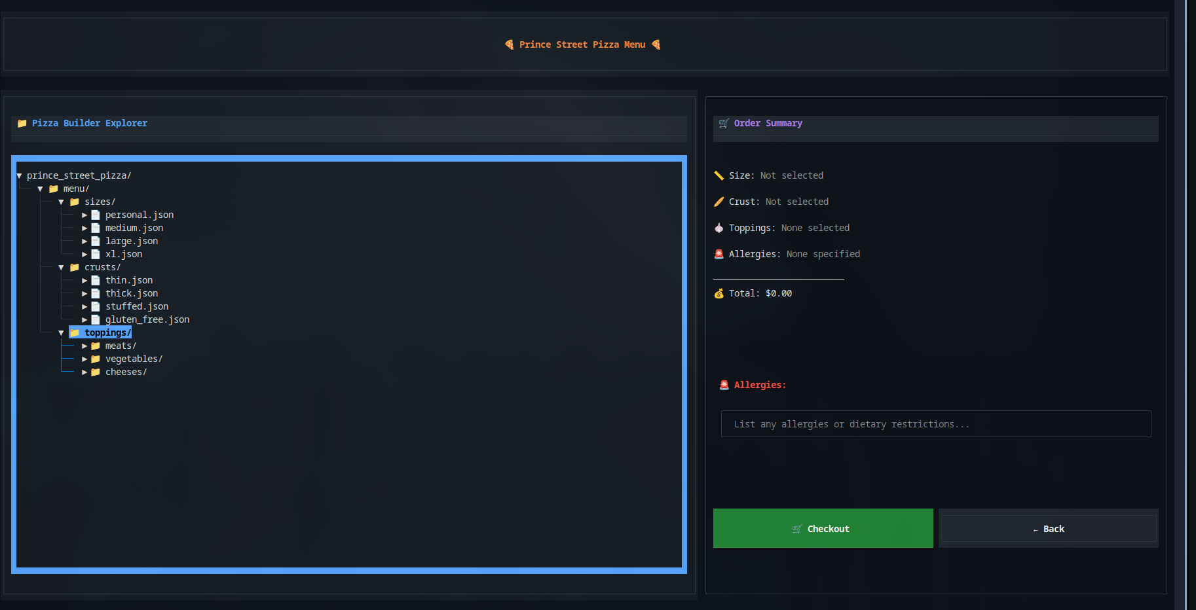Image resolution: width=1196 pixels, height=610 pixels.
Task: Expand the stuffed.json node arrow
Action: pos(84,307)
